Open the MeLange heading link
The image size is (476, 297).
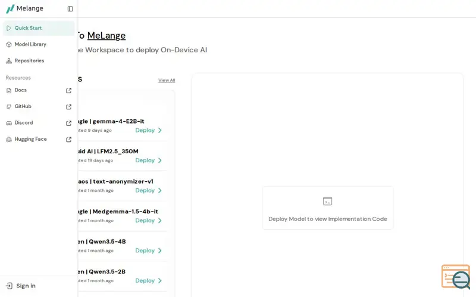[x=107, y=36]
